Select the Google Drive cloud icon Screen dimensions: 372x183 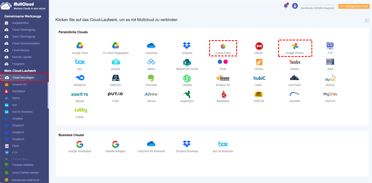(80, 46)
